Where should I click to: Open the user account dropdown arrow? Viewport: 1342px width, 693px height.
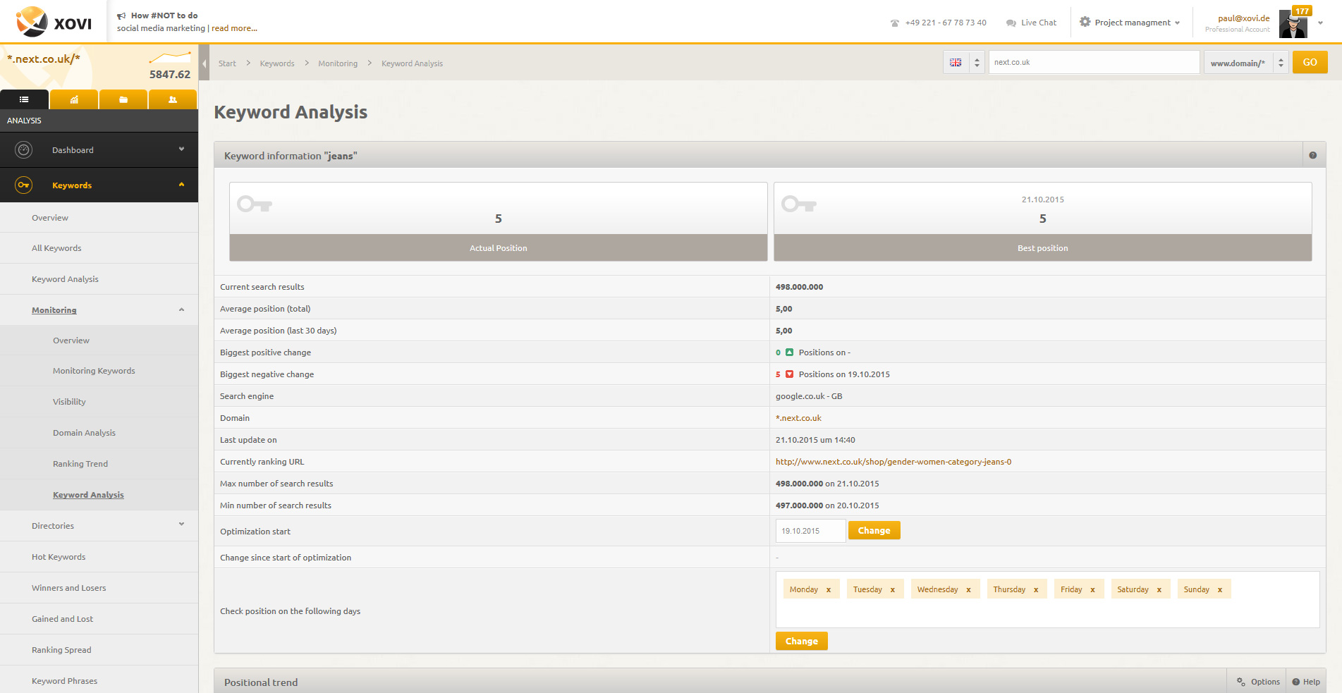pos(1320,23)
